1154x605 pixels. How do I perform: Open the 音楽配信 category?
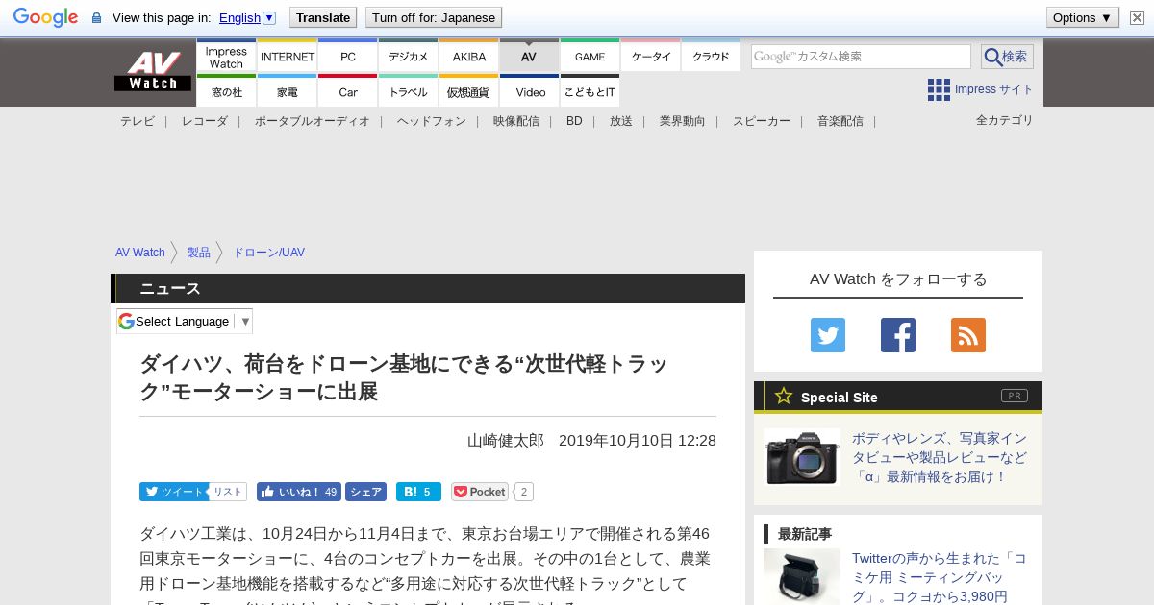pos(840,121)
